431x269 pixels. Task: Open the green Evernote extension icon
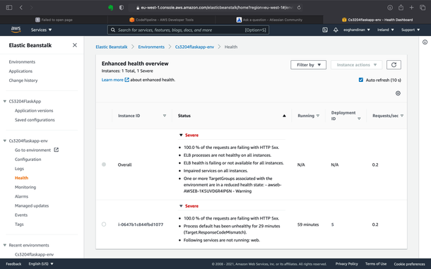(111, 8)
